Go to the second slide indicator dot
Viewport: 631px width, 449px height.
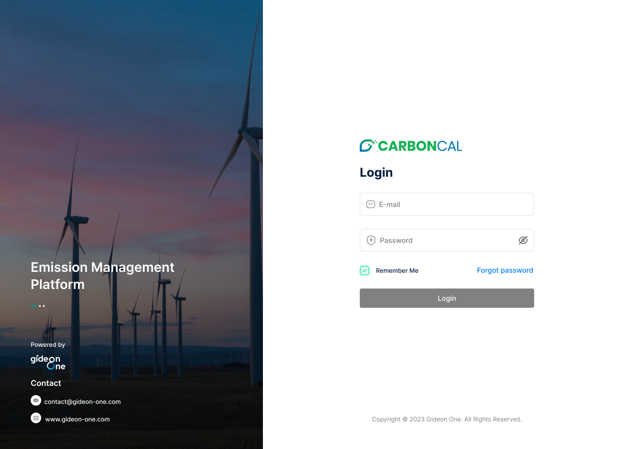40,306
